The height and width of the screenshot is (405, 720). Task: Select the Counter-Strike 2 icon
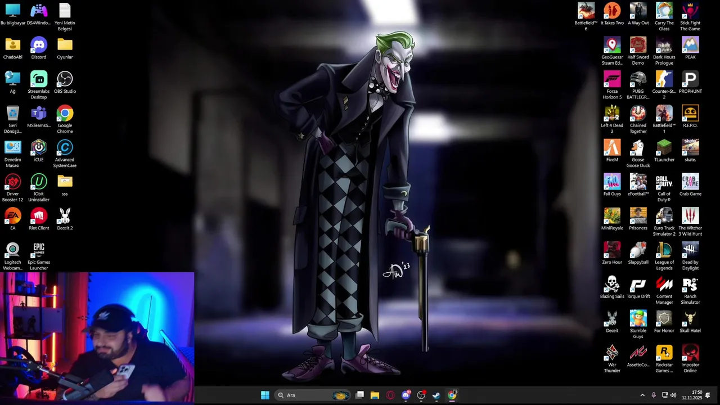pyautogui.click(x=664, y=79)
